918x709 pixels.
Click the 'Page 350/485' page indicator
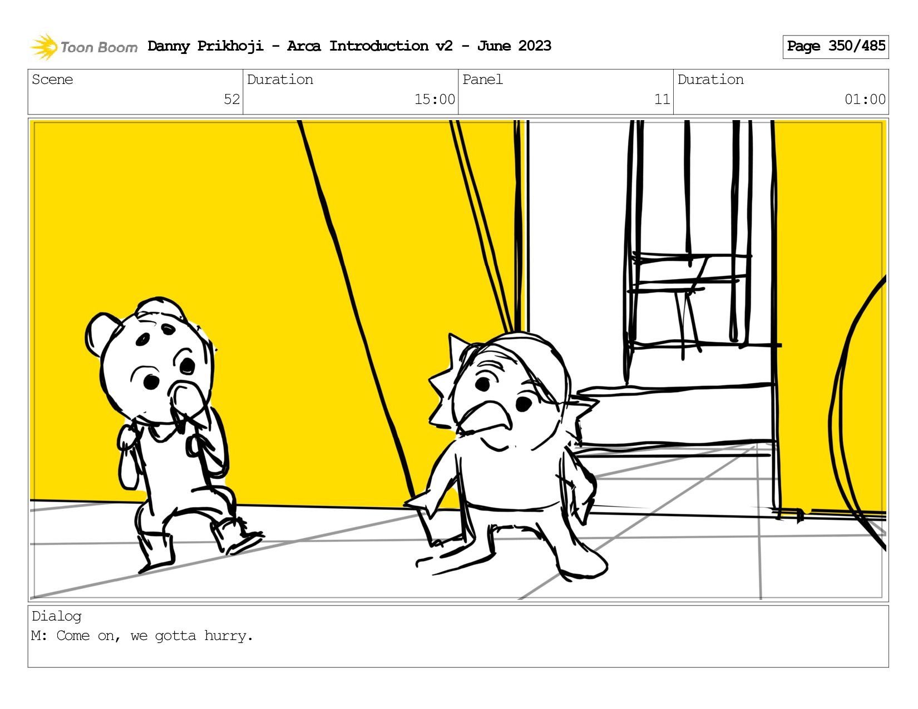835,47
